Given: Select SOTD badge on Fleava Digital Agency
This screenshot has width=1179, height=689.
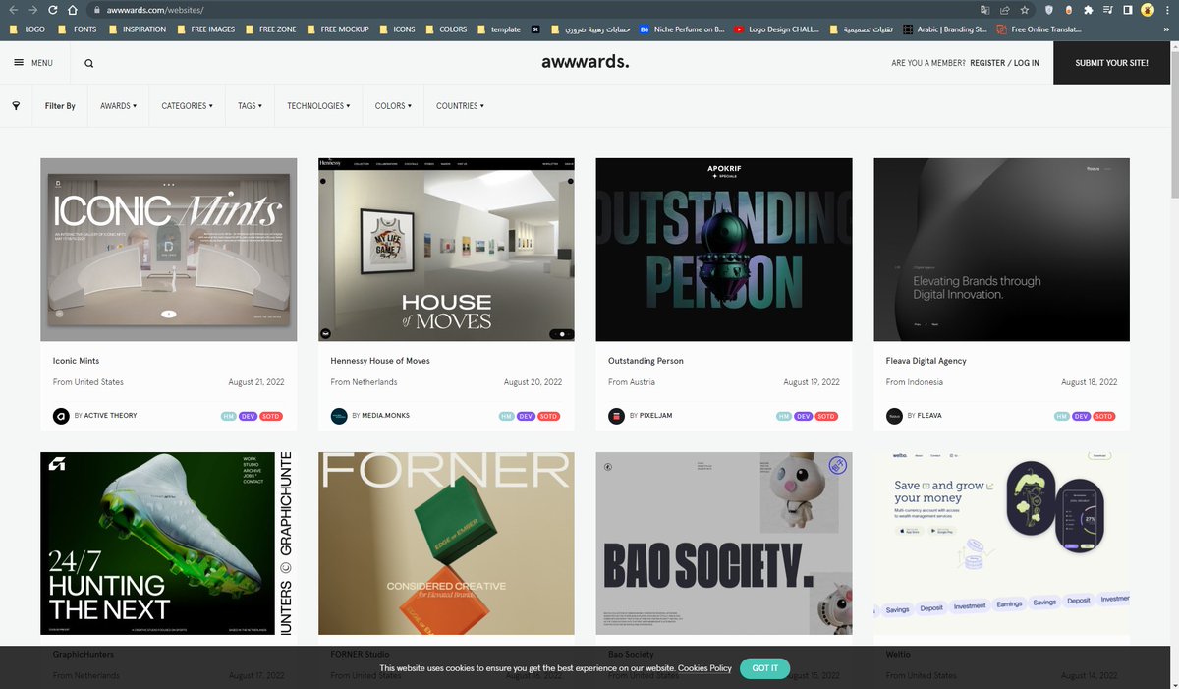Looking at the screenshot, I should click(1104, 416).
